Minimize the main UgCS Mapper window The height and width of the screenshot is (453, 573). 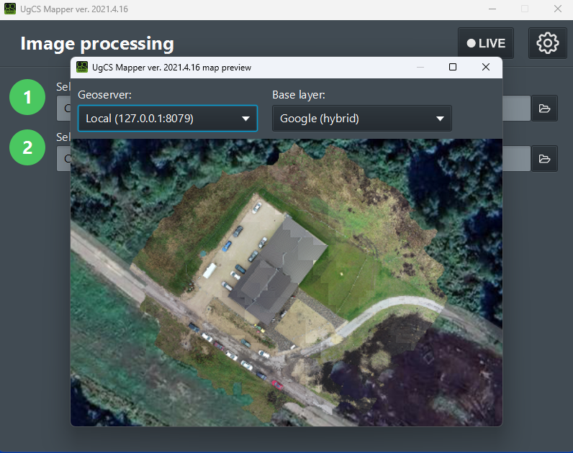(492, 9)
